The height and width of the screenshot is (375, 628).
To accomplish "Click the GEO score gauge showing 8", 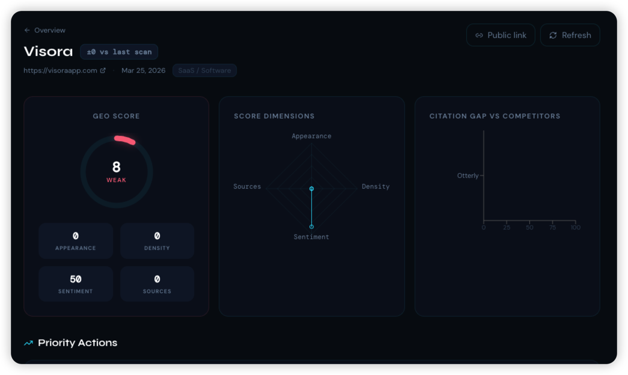I will point(117,171).
